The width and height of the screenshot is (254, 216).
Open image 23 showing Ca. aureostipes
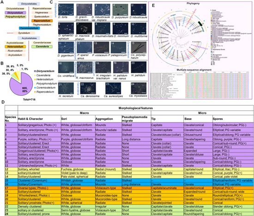pyautogui.click(x=113, y=88)
